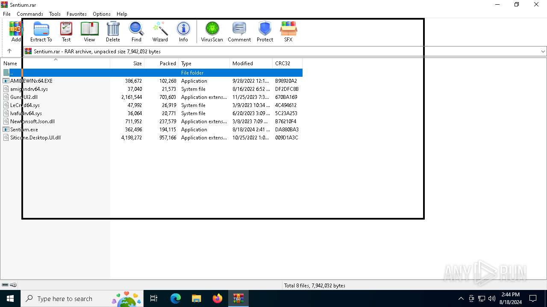Open volume control in tray

[492, 298]
